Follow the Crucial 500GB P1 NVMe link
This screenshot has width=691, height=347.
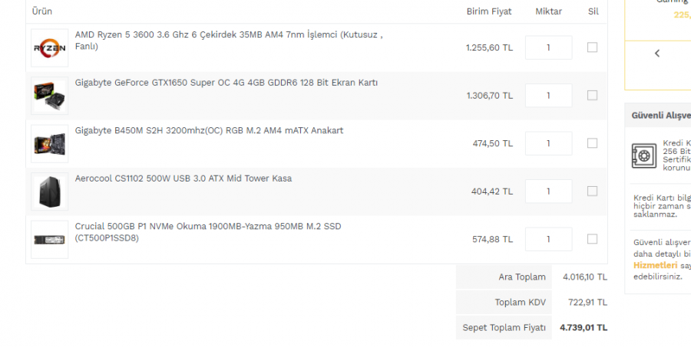(207, 226)
